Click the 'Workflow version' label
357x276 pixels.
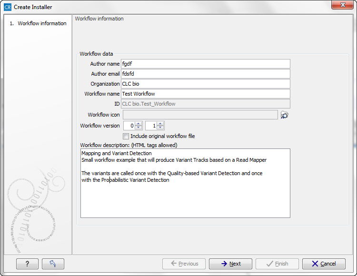tap(100, 126)
